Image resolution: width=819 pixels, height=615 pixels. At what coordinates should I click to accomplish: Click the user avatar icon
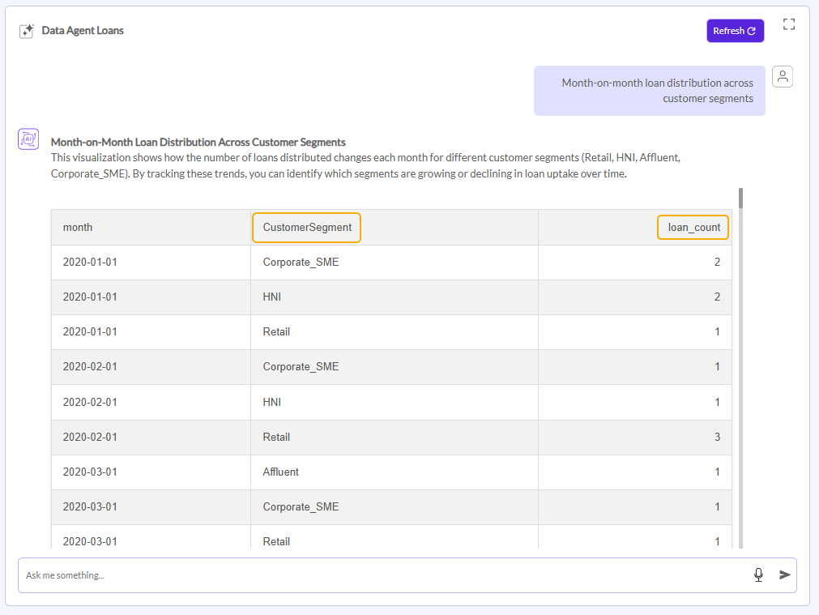[783, 77]
